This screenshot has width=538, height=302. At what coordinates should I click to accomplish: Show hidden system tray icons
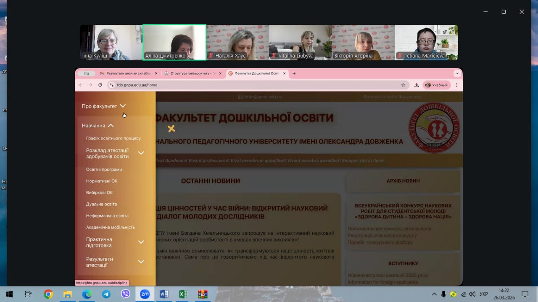(x=434, y=294)
